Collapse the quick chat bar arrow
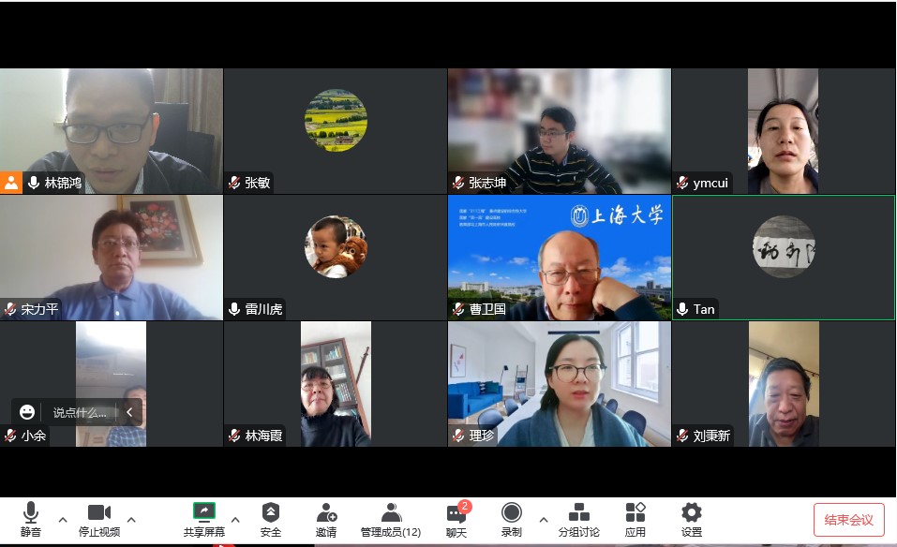 [129, 412]
